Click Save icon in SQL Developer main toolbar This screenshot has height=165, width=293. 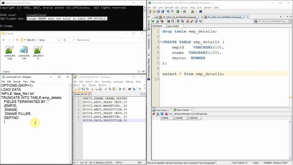point(158,11)
